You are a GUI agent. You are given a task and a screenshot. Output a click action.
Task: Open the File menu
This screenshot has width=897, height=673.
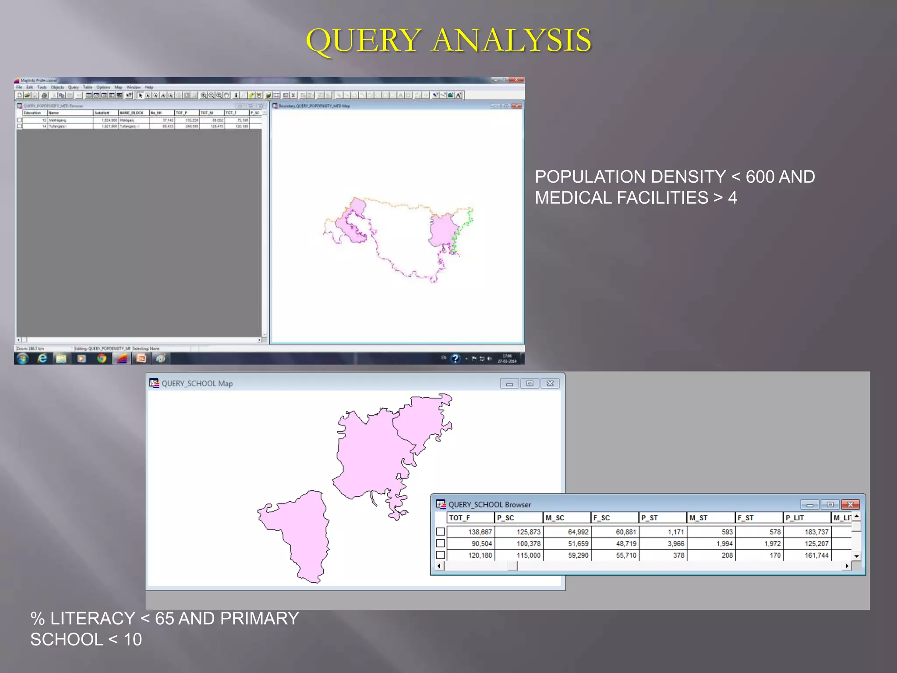tap(19, 87)
